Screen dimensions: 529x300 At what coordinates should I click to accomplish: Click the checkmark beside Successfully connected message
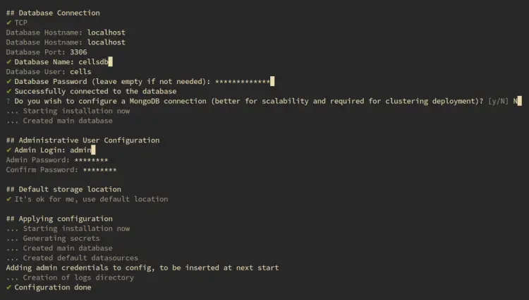9,92
